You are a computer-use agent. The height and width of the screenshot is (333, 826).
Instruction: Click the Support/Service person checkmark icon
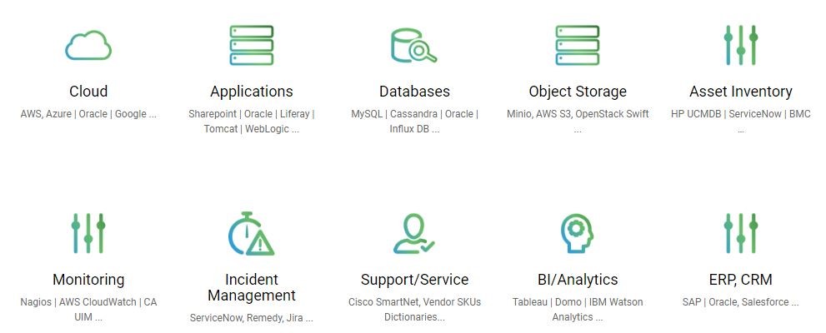click(x=413, y=233)
